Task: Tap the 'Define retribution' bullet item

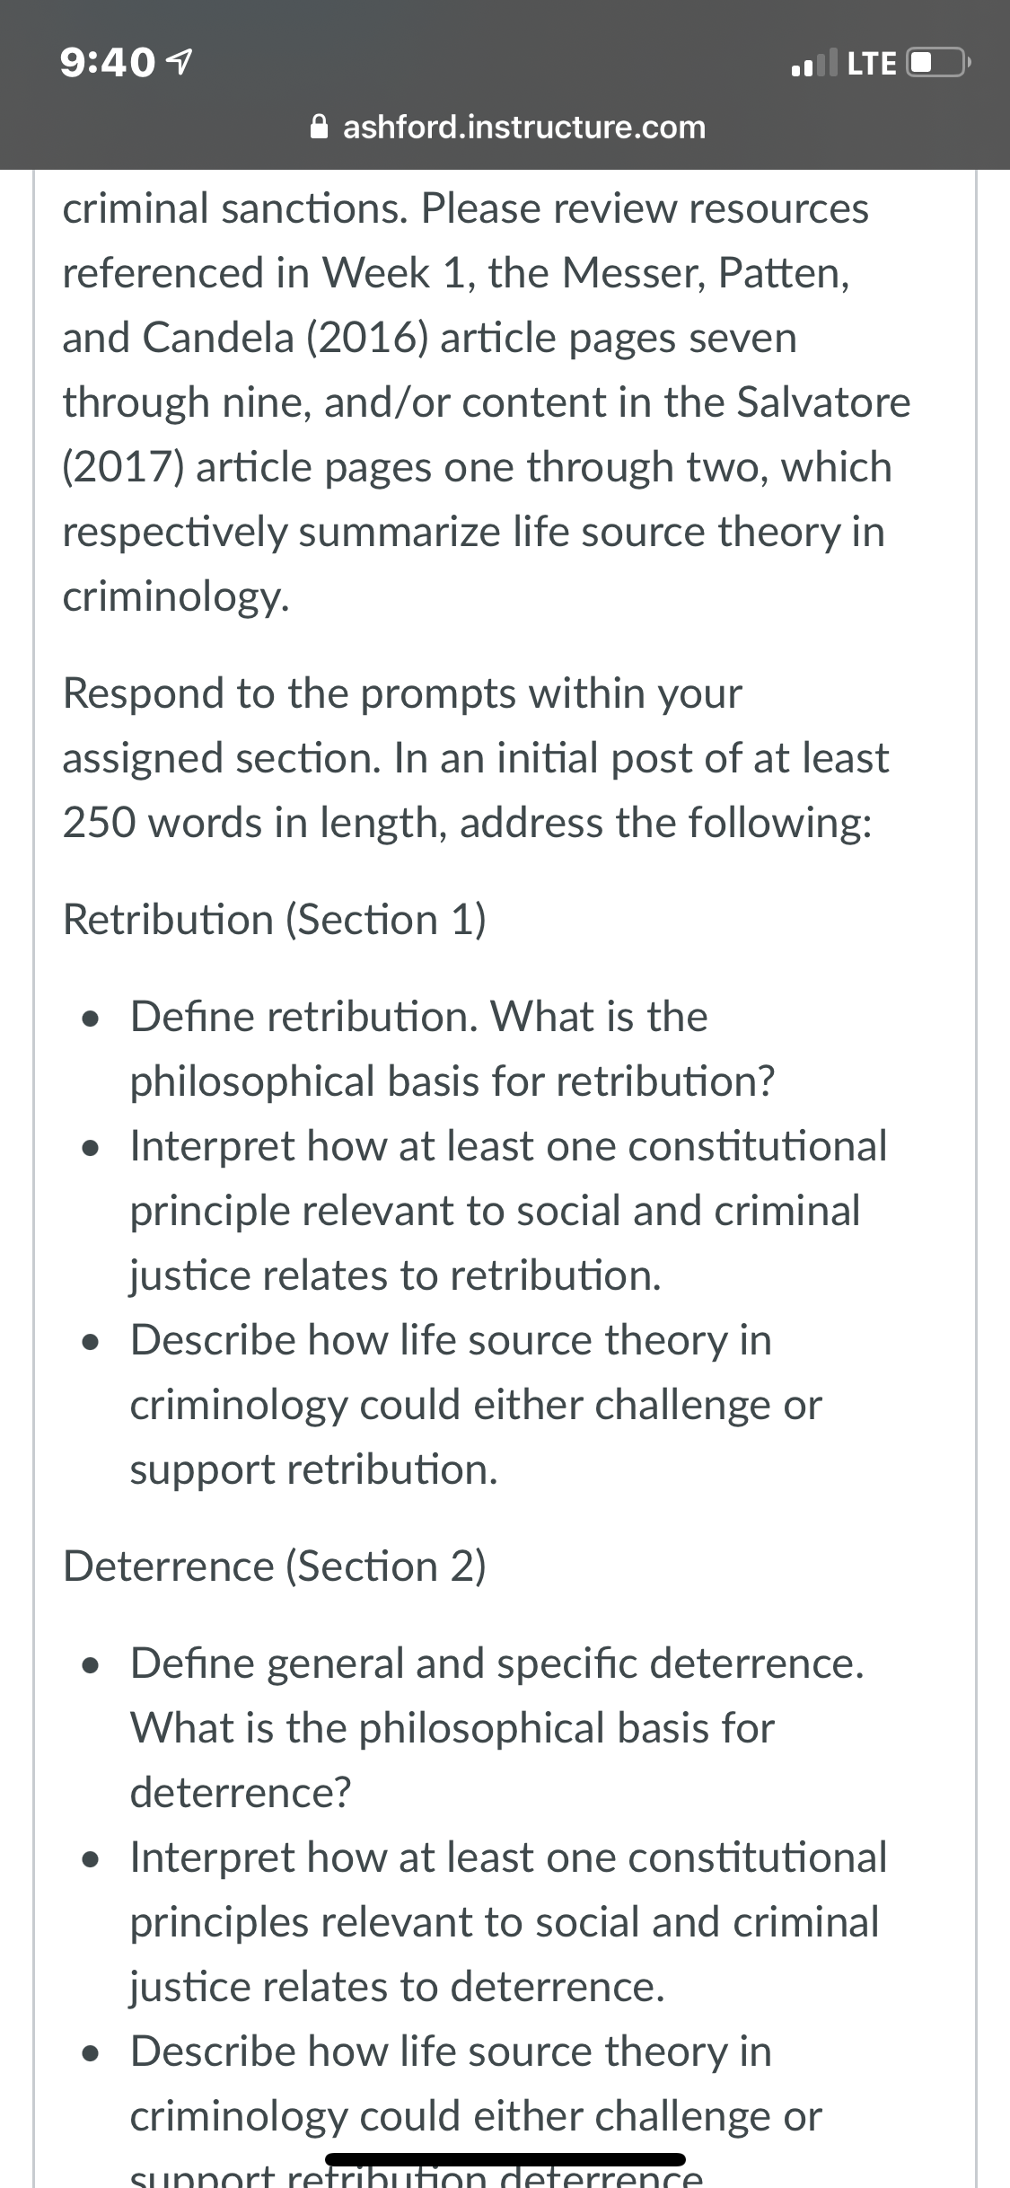Action: click(452, 1048)
